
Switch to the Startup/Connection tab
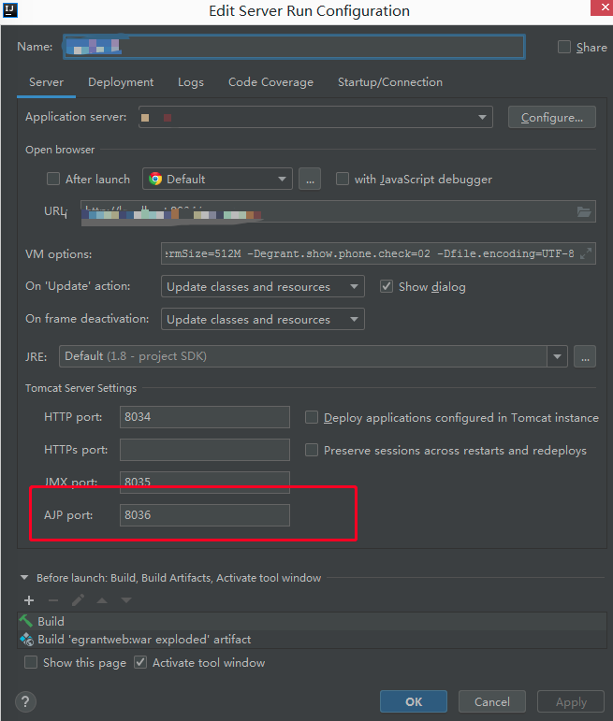[x=390, y=82]
